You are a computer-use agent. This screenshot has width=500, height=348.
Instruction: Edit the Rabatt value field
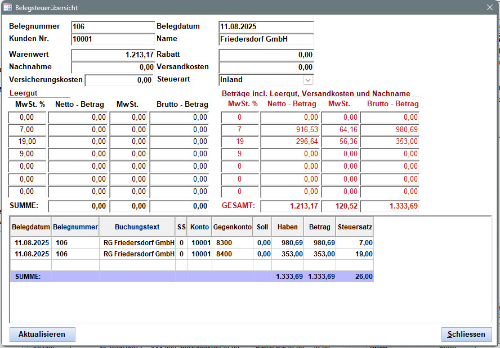tap(266, 55)
